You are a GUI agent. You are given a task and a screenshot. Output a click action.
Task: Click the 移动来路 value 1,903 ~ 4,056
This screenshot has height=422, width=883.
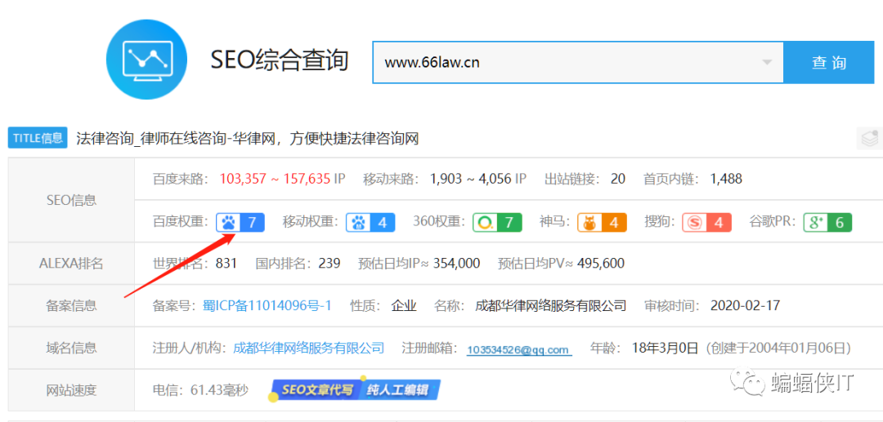pyautogui.click(x=469, y=180)
